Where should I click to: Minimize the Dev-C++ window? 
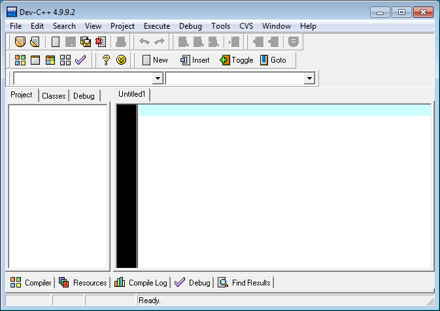pos(380,12)
